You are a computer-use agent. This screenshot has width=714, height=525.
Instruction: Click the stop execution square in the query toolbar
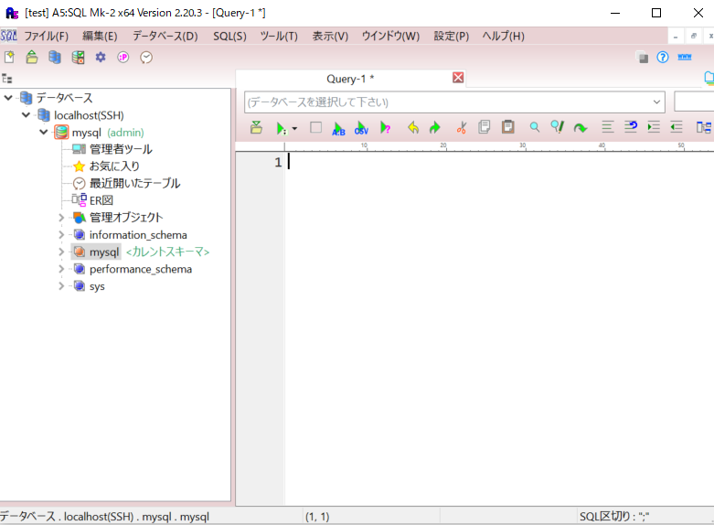[x=315, y=128]
